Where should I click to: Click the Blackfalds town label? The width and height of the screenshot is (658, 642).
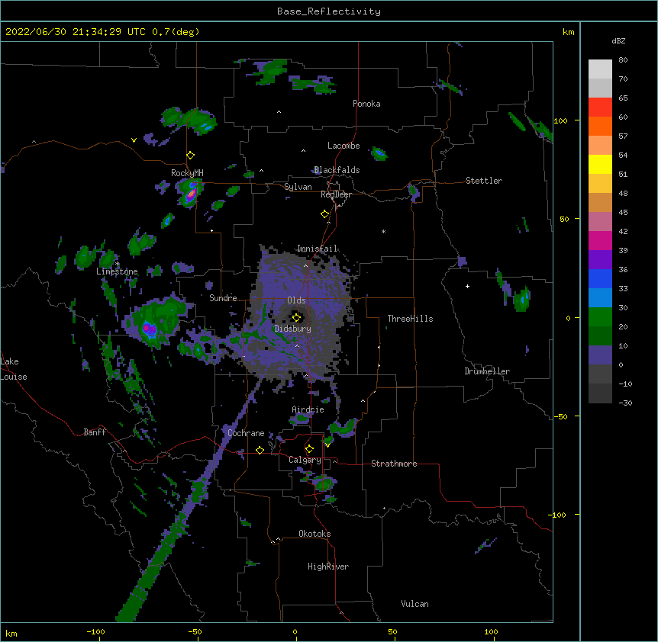tap(337, 170)
